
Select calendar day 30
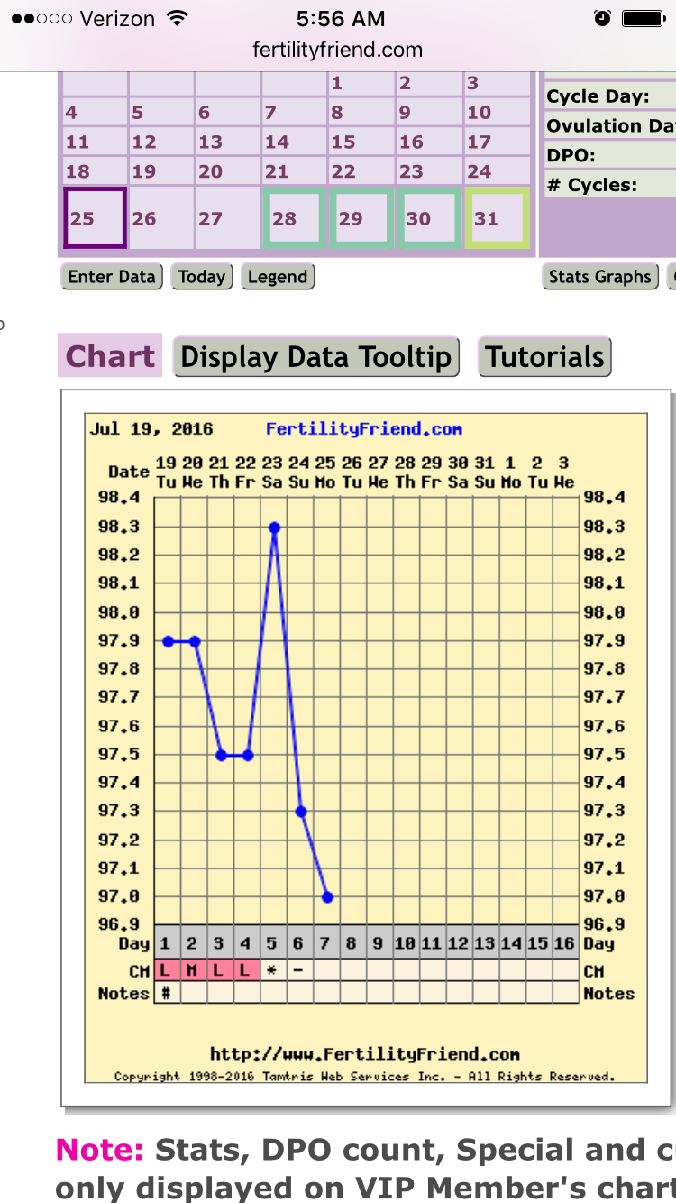pos(428,218)
